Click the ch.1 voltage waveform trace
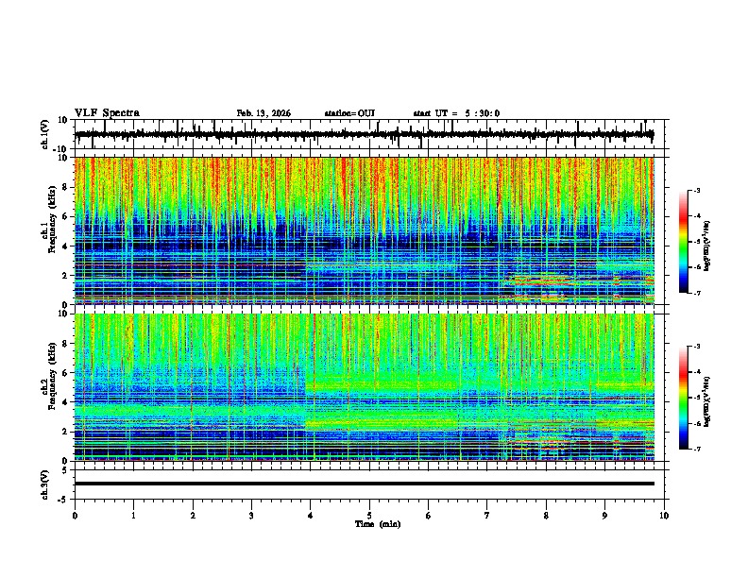 click(364, 134)
